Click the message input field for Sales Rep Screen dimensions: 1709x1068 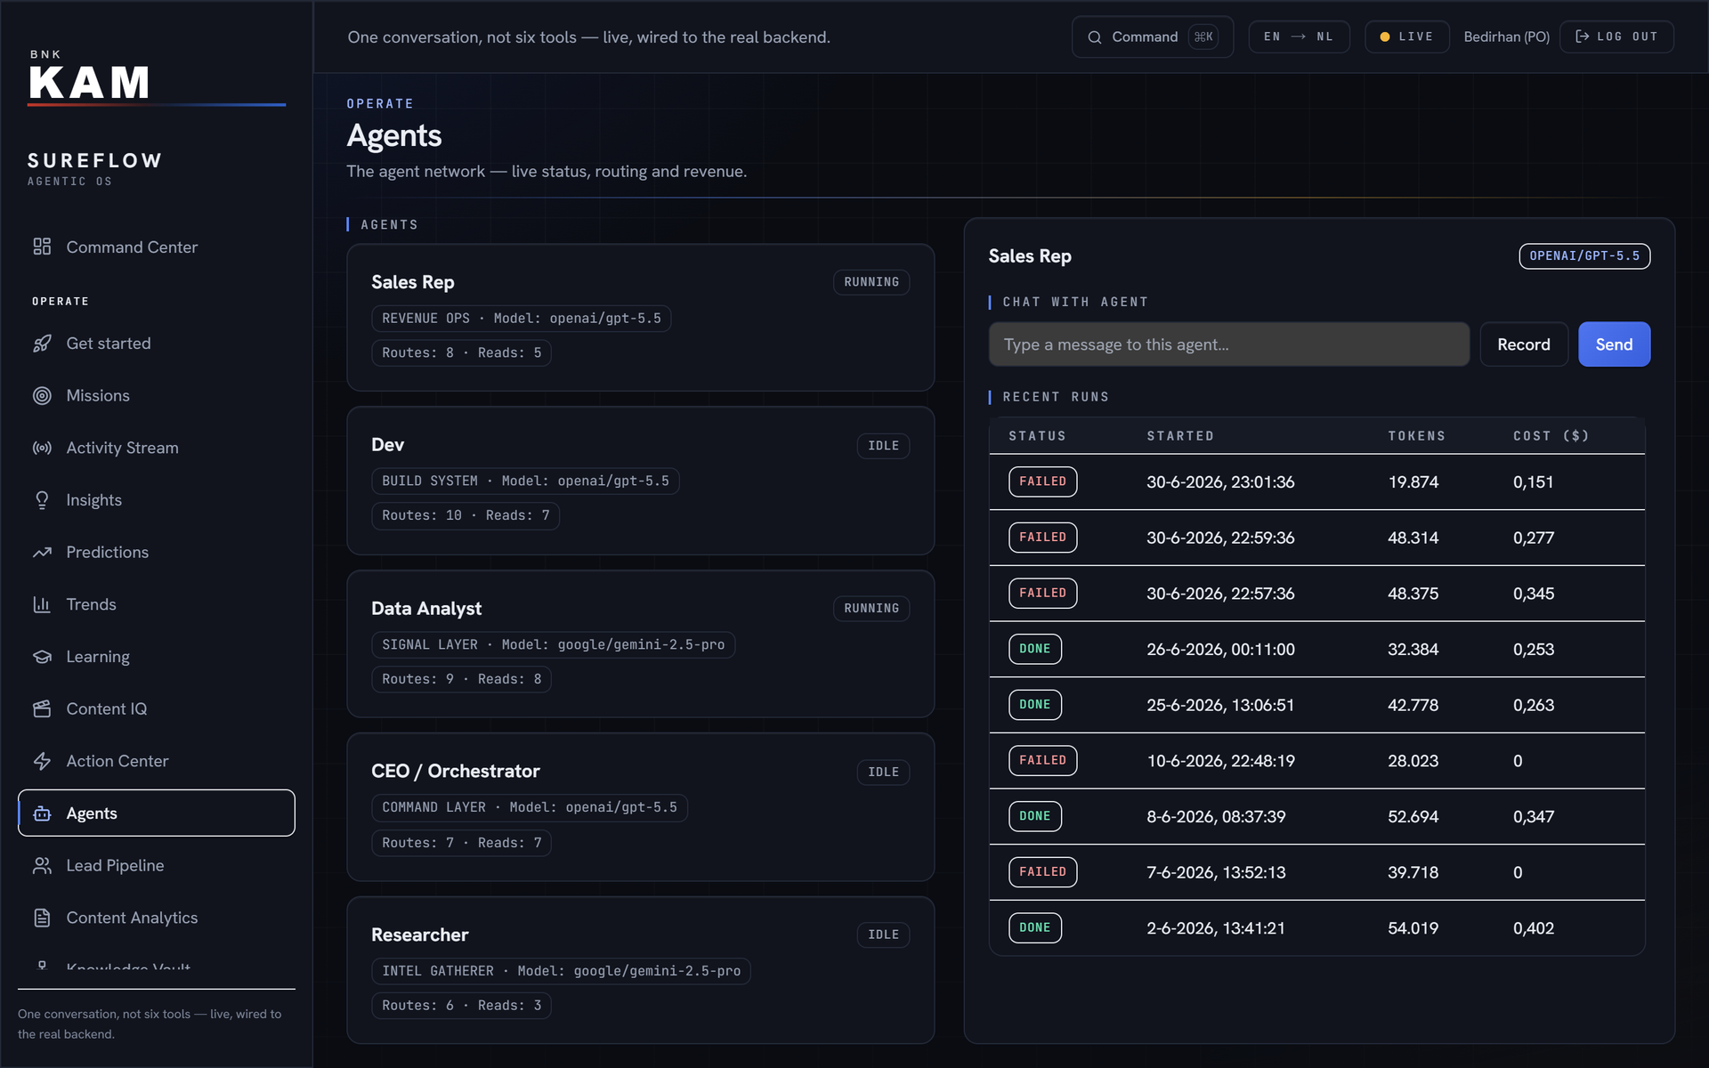click(x=1228, y=344)
